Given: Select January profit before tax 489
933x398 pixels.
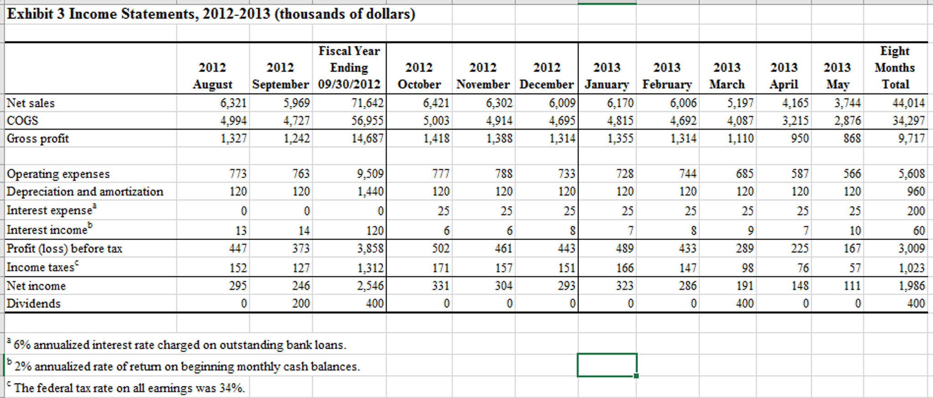Looking at the screenshot, I should tap(625, 249).
